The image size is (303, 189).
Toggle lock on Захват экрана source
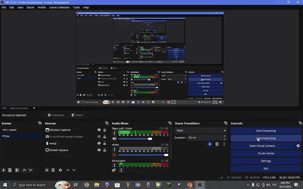pyautogui.click(x=105, y=150)
